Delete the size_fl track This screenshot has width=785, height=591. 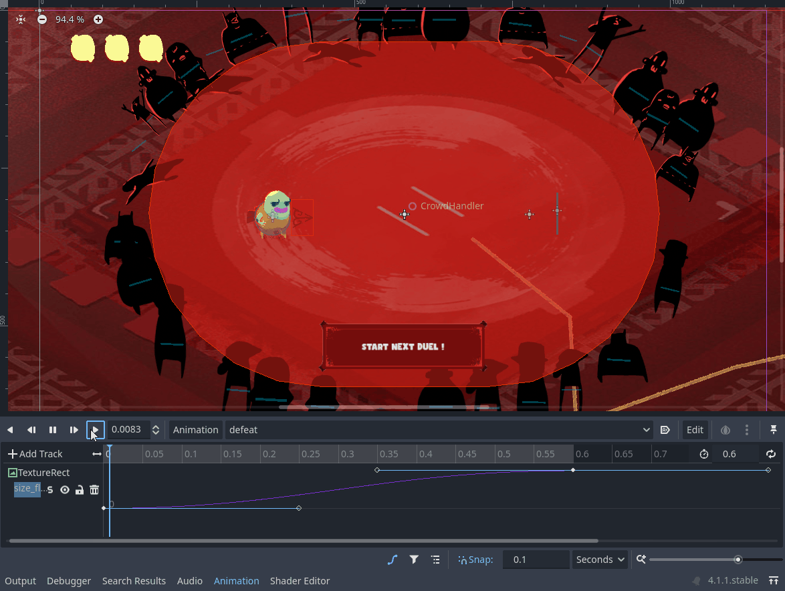tap(94, 490)
